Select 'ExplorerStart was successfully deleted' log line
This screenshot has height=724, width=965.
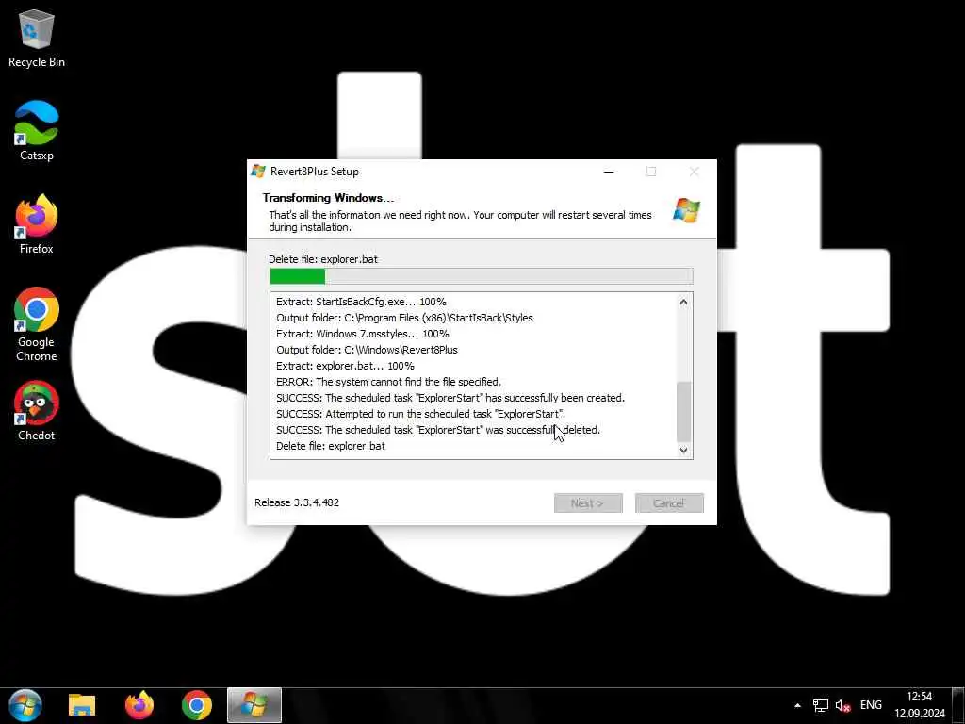[x=437, y=430]
